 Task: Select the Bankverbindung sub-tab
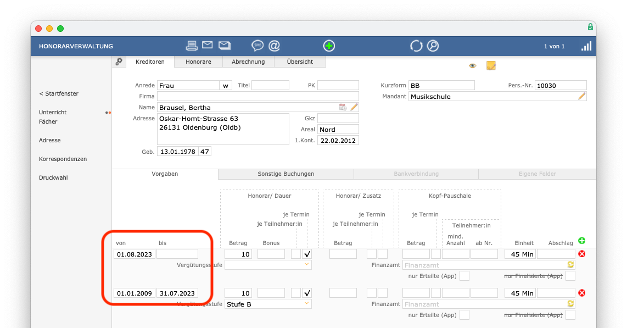tap(416, 174)
